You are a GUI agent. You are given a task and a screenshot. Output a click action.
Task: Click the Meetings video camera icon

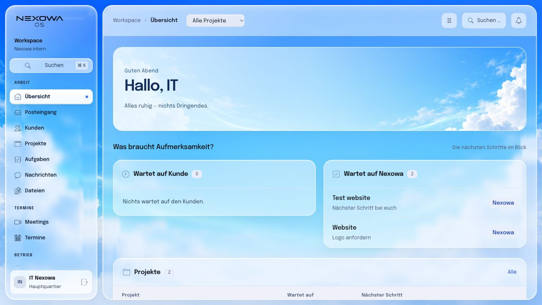(18, 222)
